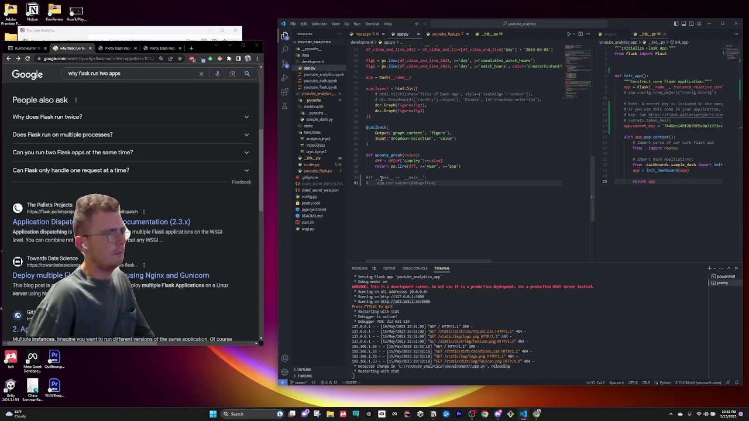
Task: Start Google voice search microphone
Action: point(218,74)
